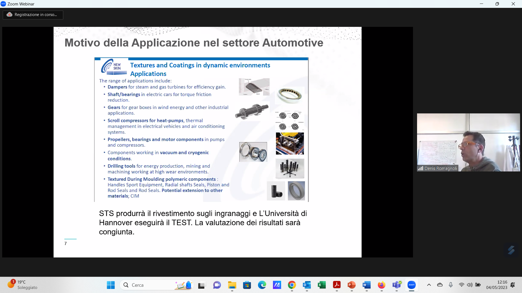Open Adobe Acrobat from taskbar
The height and width of the screenshot is (293, 522).
pyautogui.click(x=337, y=285)
